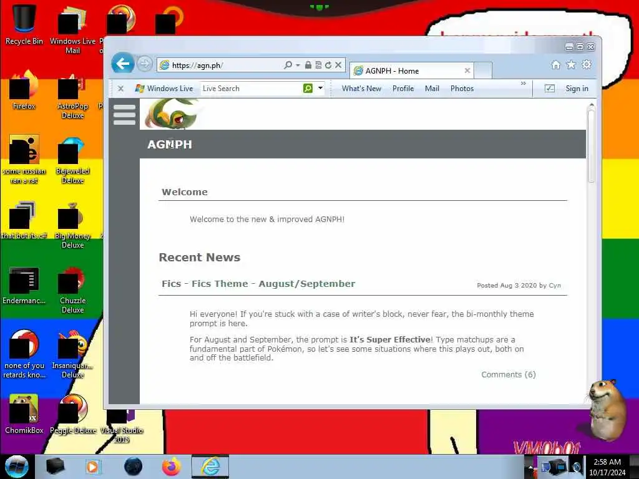This screenshot has height=479, width=639.
Task: Click the form fill icon beside Sign in
Action: tap(549, 89)
